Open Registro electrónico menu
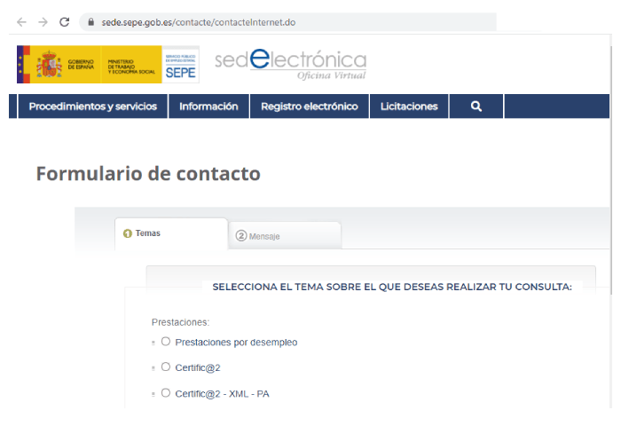 click(310, 106)
